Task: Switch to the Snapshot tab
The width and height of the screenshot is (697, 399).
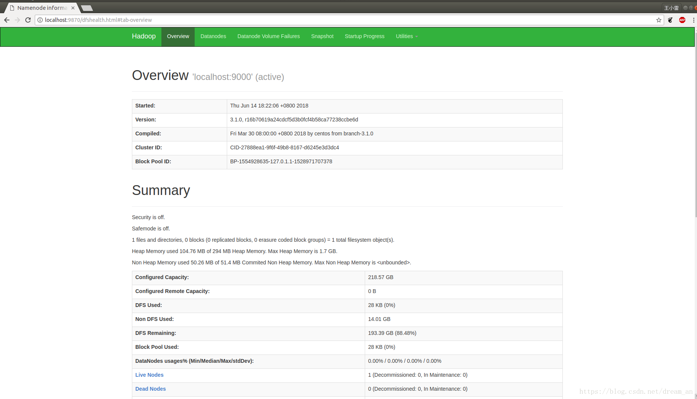Action: (x=322, y=36)
